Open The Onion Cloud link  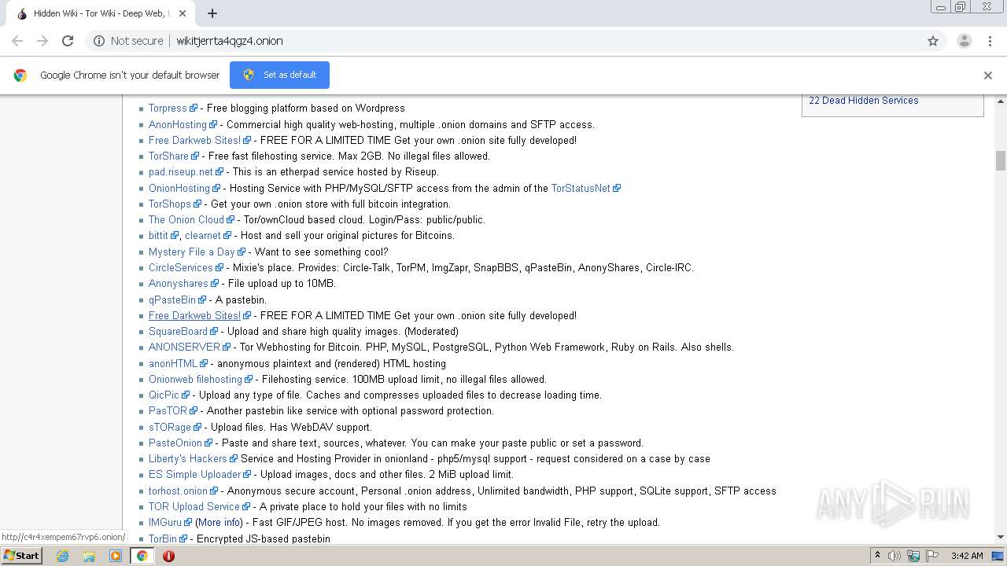(x=186, y=219)
